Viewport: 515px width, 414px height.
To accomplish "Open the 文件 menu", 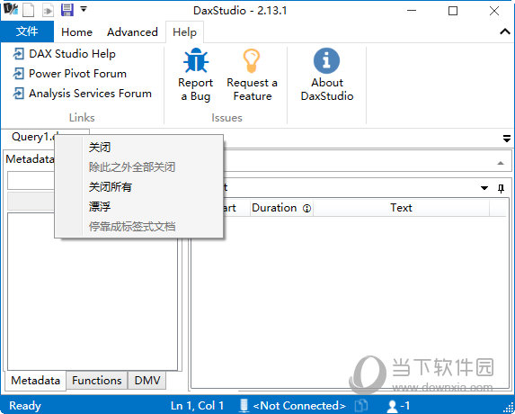I will tap(27, 31).
